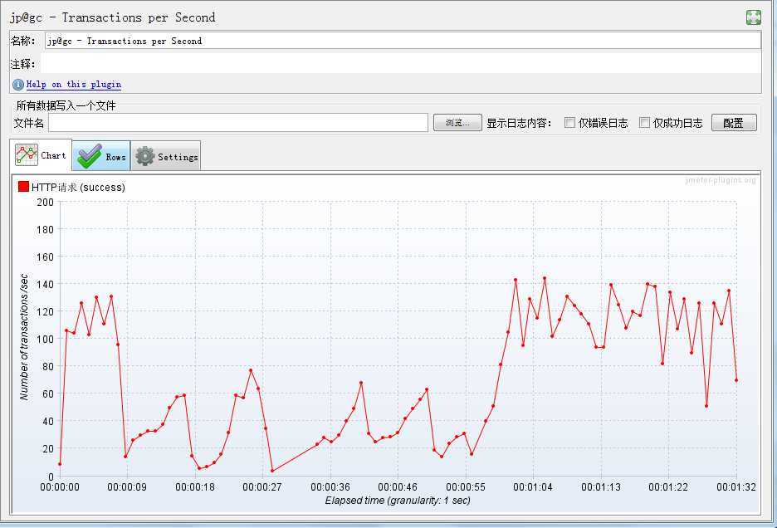This screenshot has width=777, height=528.
Task: Click the x-axis label 00:01:04
Action: pyautogui.click(x=533, y=486)
